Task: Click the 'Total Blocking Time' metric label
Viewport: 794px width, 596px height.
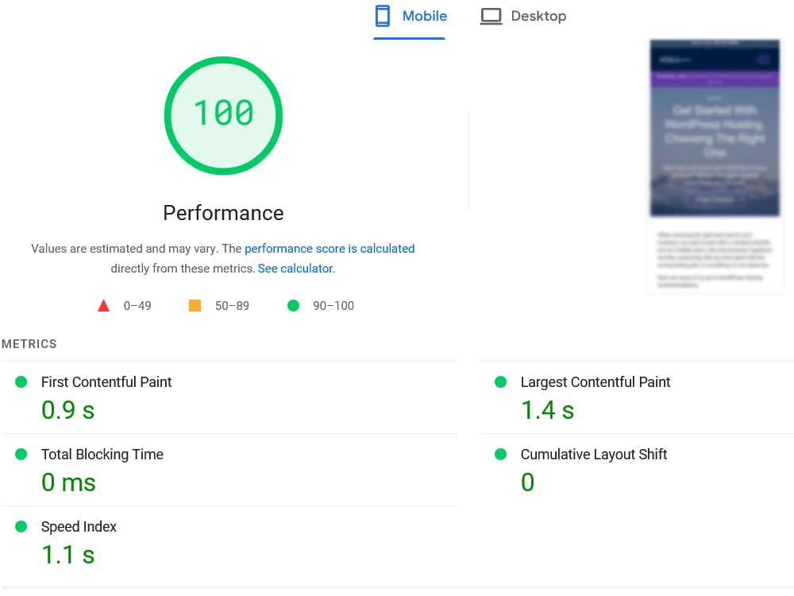Action: point(102,455)
